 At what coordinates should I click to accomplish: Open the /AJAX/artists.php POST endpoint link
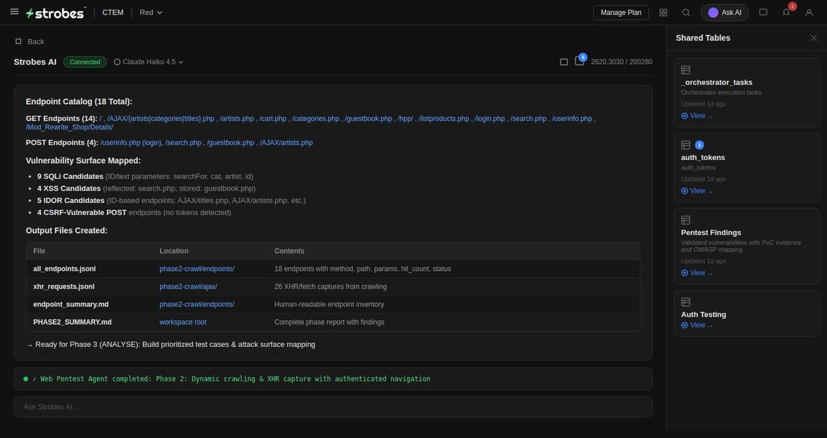coord(286,143)
